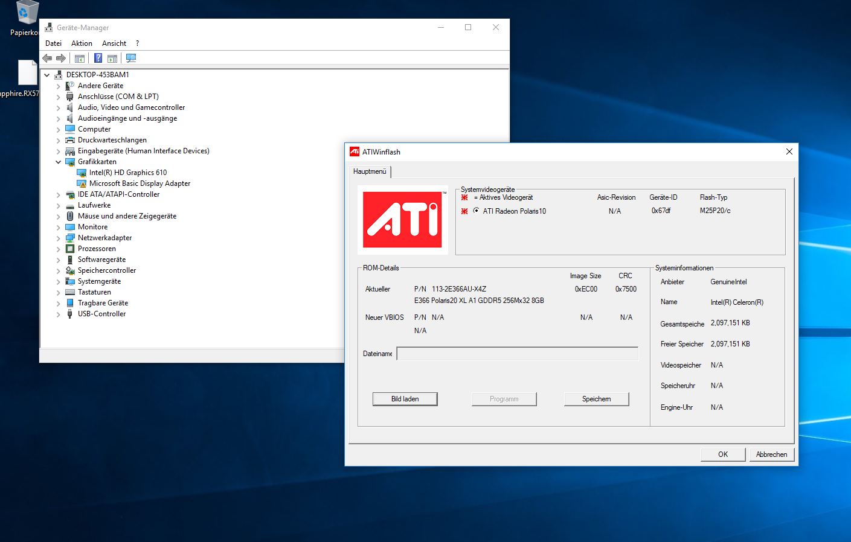
Task: Switch to the Hauptmenü tab
Action: [x=370, y=171]
